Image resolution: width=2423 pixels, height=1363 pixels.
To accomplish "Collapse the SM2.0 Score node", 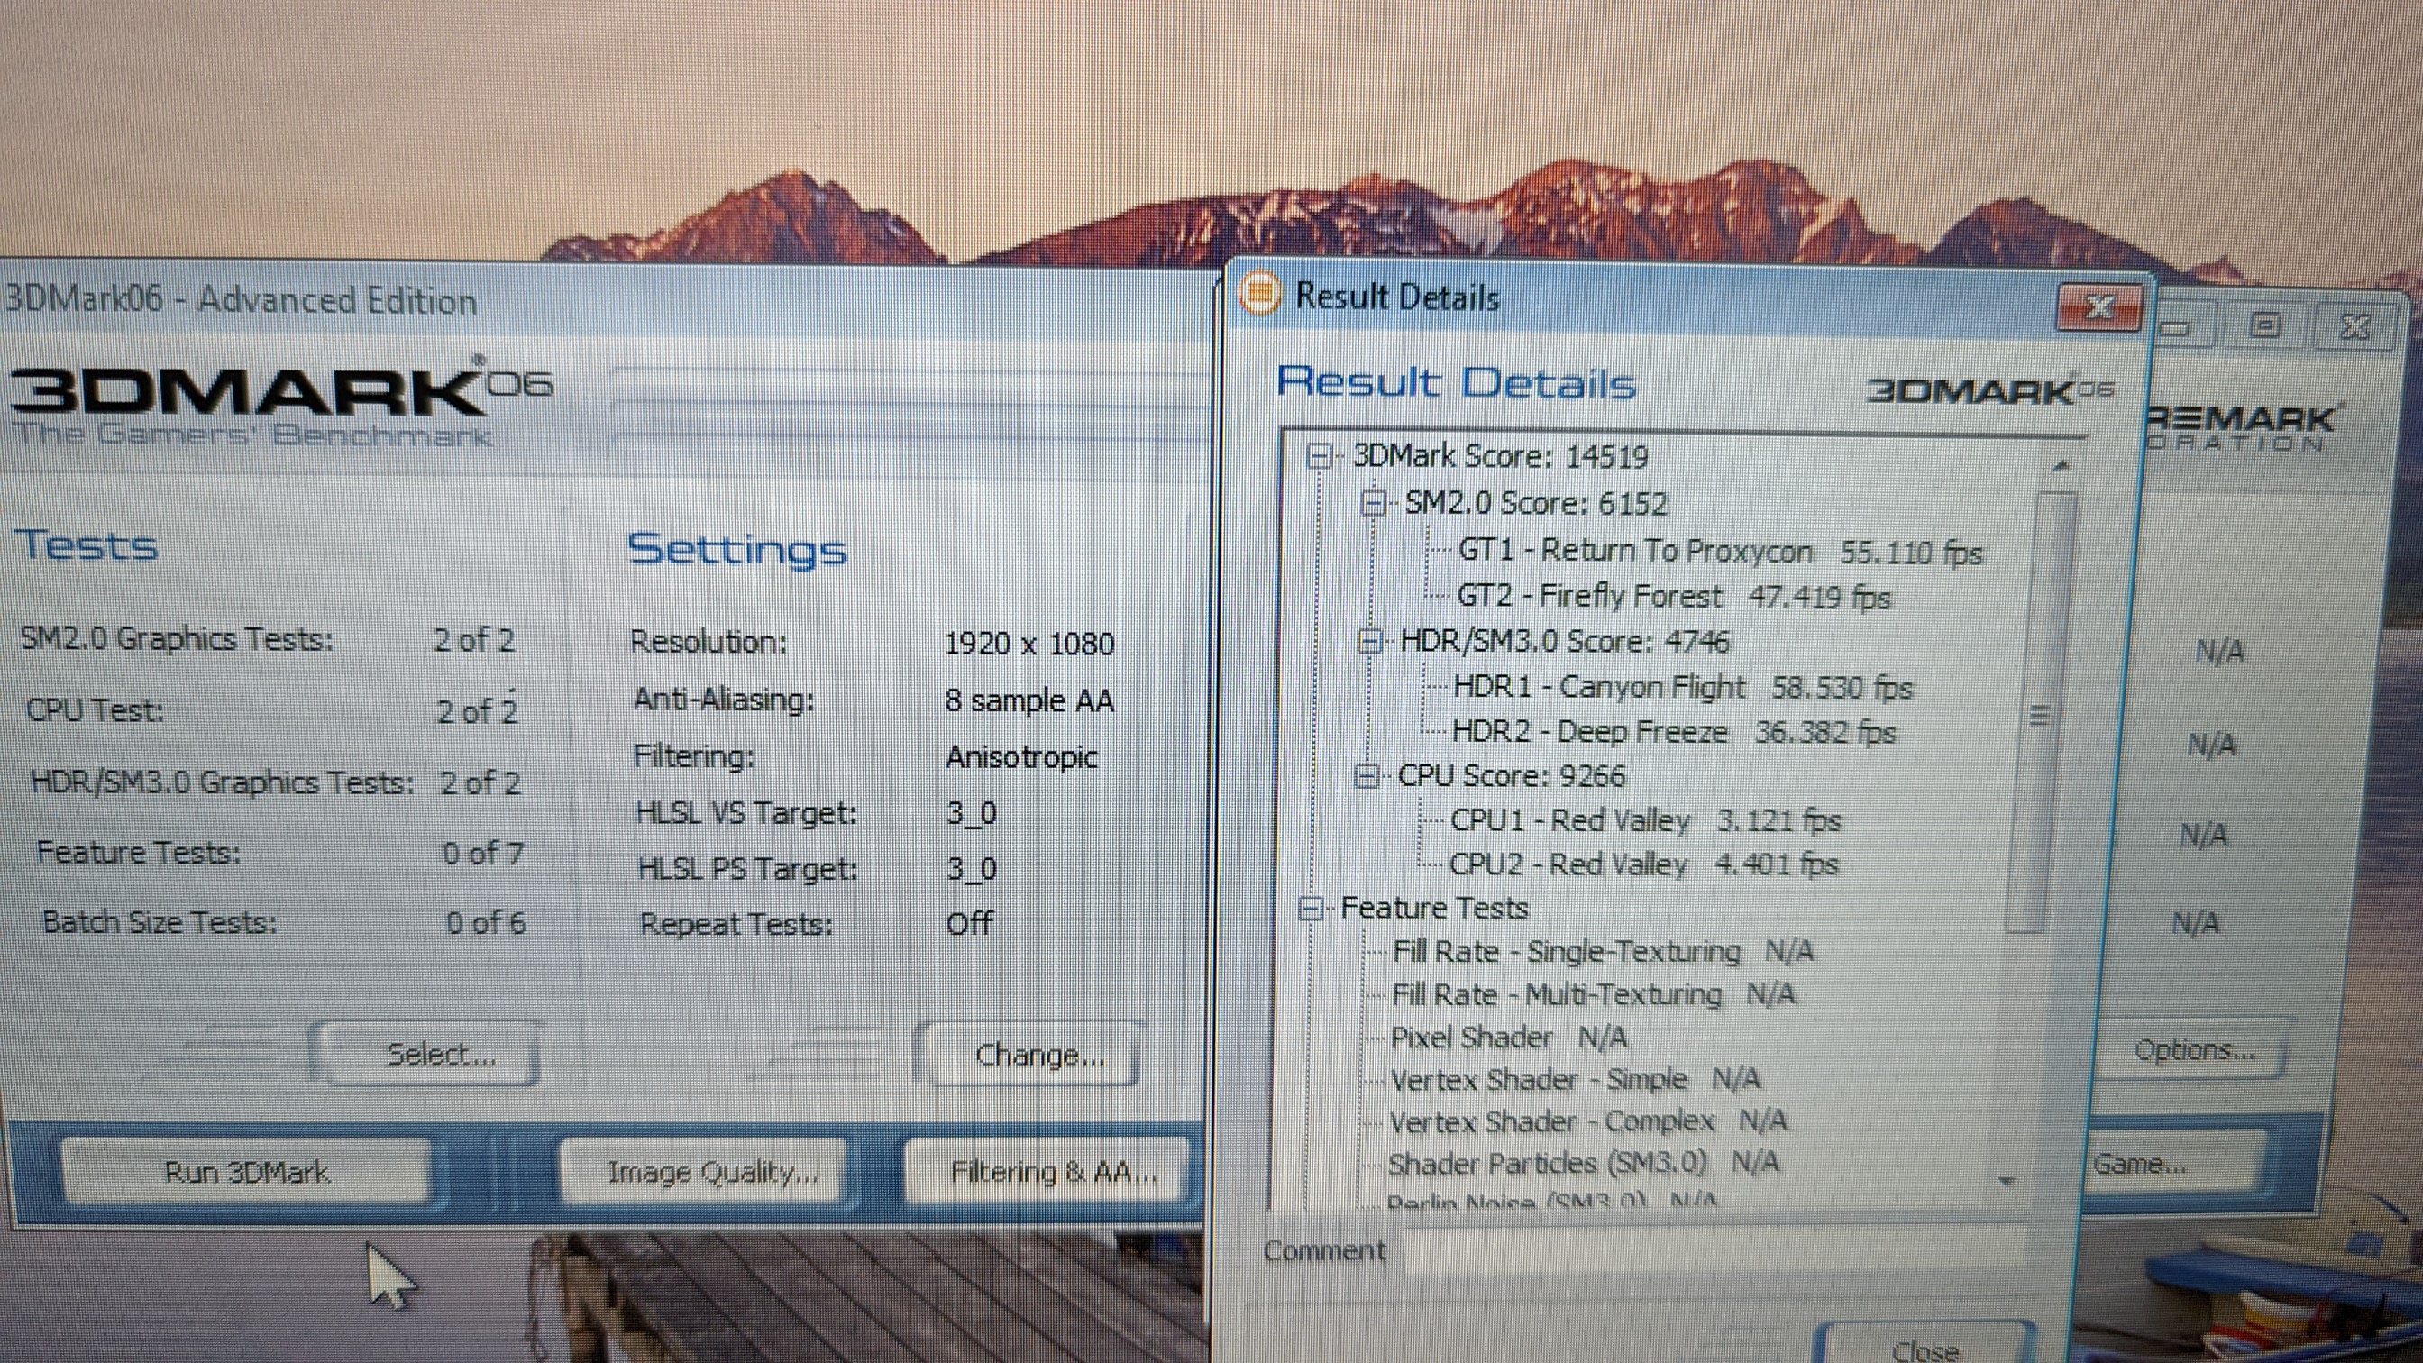I will 1373,503.
